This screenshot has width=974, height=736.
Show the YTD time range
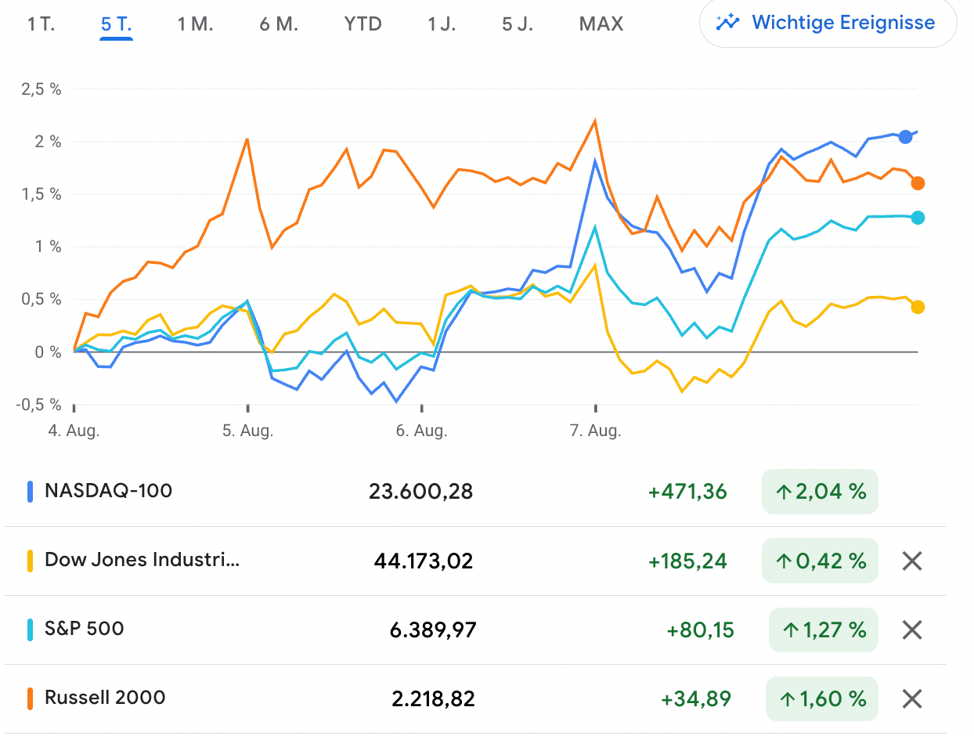(x=363, y=24)
